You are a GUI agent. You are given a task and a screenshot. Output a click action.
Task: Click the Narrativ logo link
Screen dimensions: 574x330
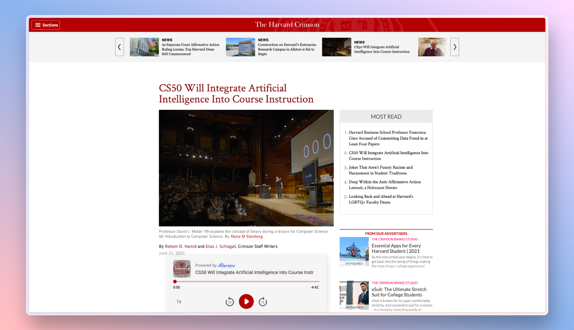226,265
